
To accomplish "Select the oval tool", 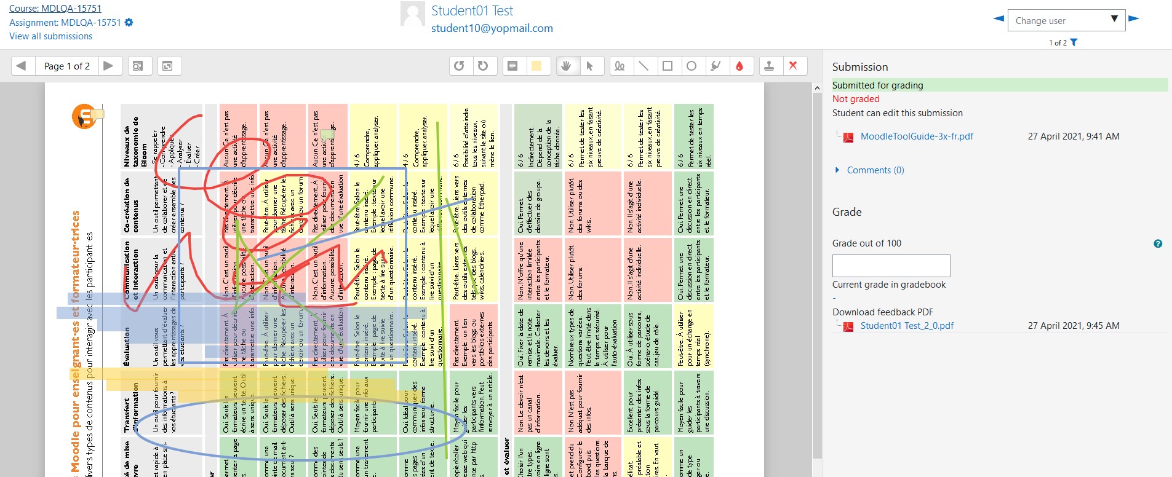I will (692, 66).
